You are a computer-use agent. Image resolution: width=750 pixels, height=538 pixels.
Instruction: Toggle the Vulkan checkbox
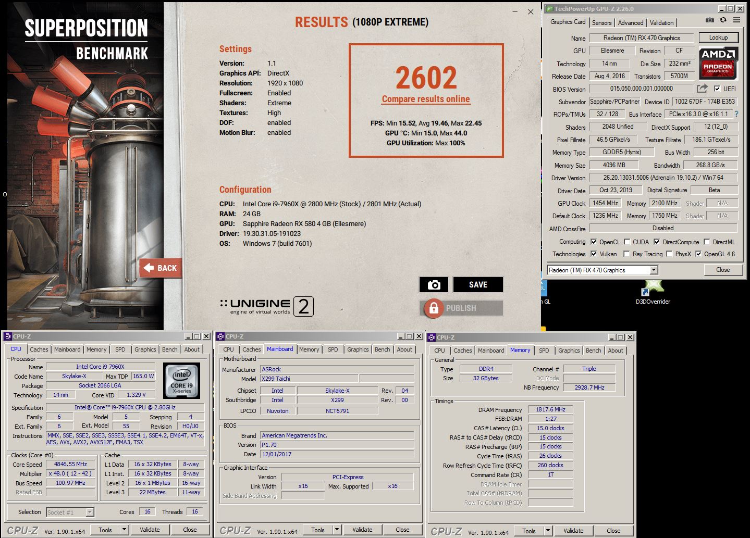pos(594,254)
